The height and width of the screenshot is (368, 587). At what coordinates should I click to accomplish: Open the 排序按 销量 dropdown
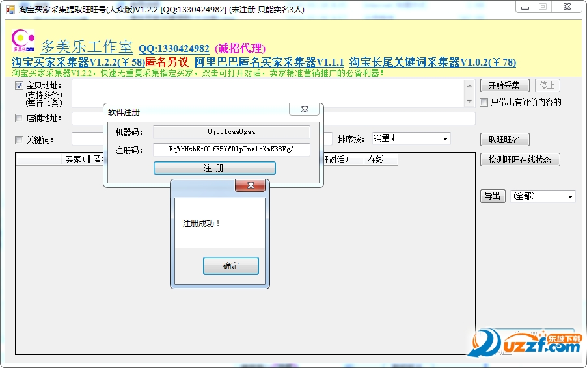412,138
